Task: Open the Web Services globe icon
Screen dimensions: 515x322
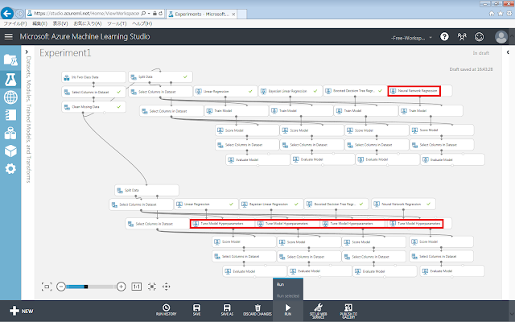Action: pyautogui.click(x=10, y=97)
